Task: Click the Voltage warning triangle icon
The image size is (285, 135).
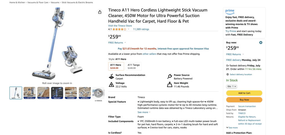Action: [111, 85]
